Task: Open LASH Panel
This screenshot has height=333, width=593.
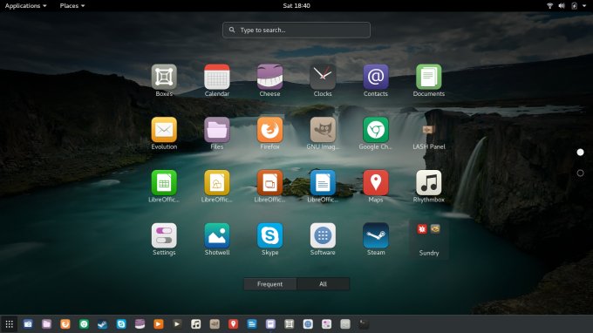Action: [428, 130]
